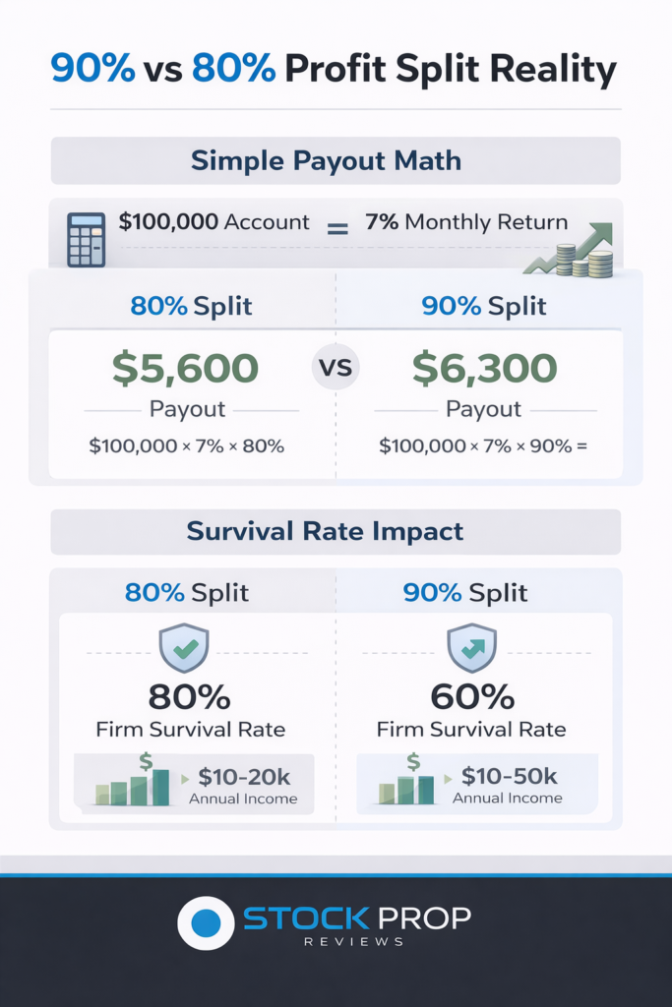Viewport: 672px width, 1007px height.
Task: Click the main Profit Split Reality title
Action: tap(336, 70)
